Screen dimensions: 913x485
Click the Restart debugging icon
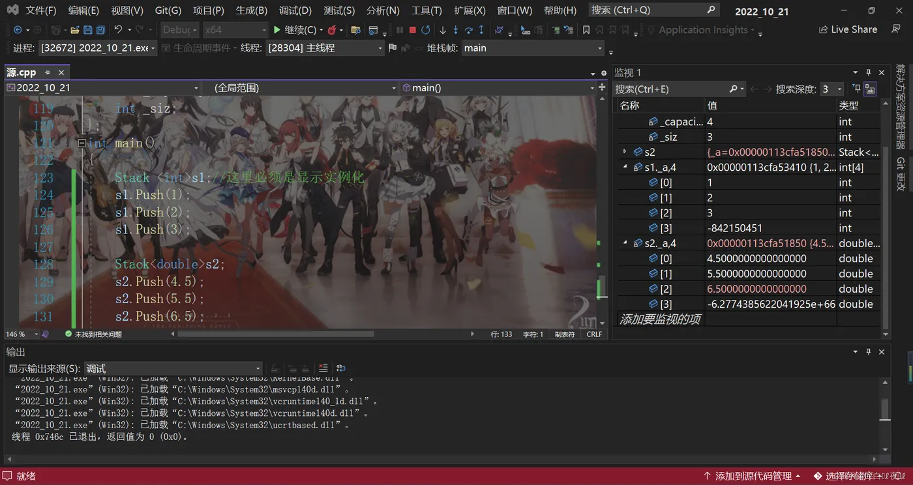pyautogui.click(x=426, y=30)
